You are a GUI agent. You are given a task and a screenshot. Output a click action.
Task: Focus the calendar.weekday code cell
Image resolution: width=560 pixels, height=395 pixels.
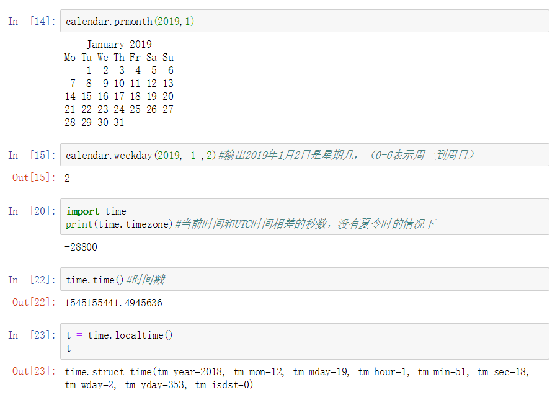point(304,155)
